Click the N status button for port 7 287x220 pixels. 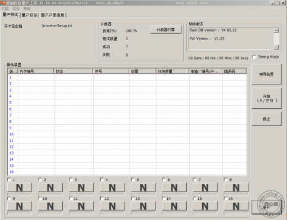point(205,187)
